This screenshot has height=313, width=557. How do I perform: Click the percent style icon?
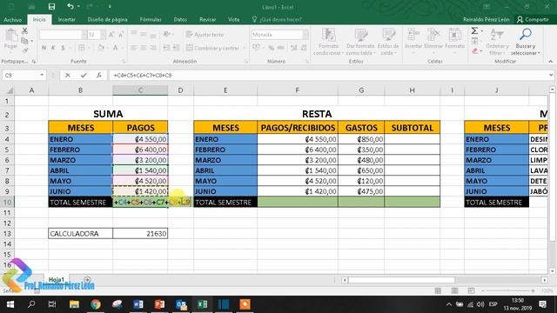(x=272, y=48)
